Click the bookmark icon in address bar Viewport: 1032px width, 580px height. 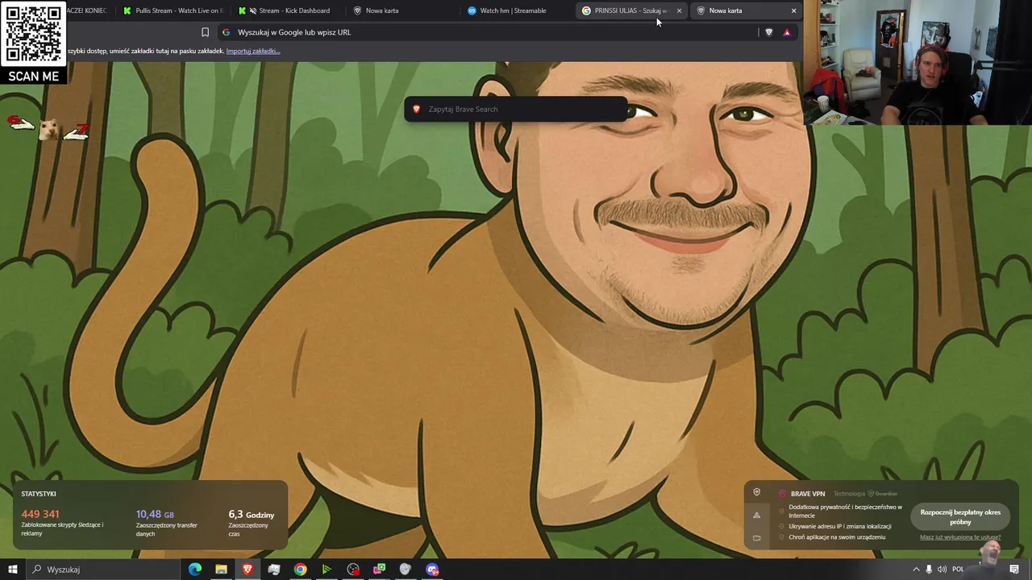(x=205, y=32)
